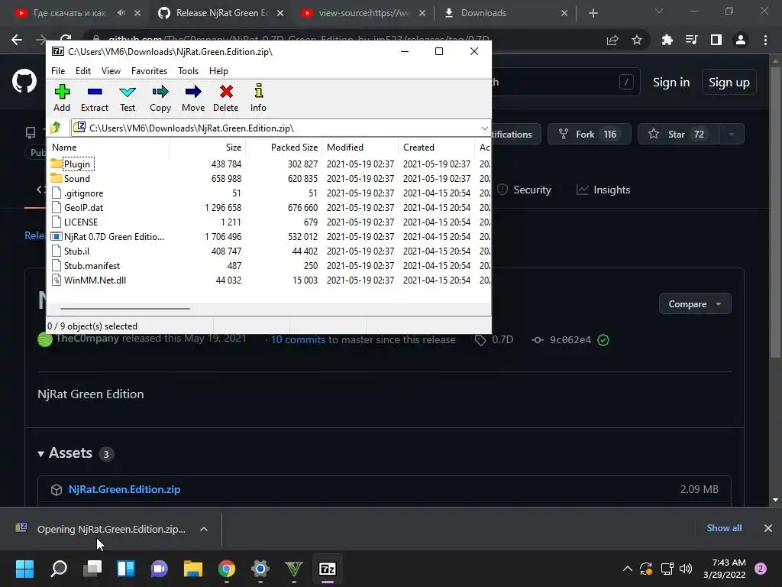
Task: Close the downloads bar
Action: [x=768, y=528]
